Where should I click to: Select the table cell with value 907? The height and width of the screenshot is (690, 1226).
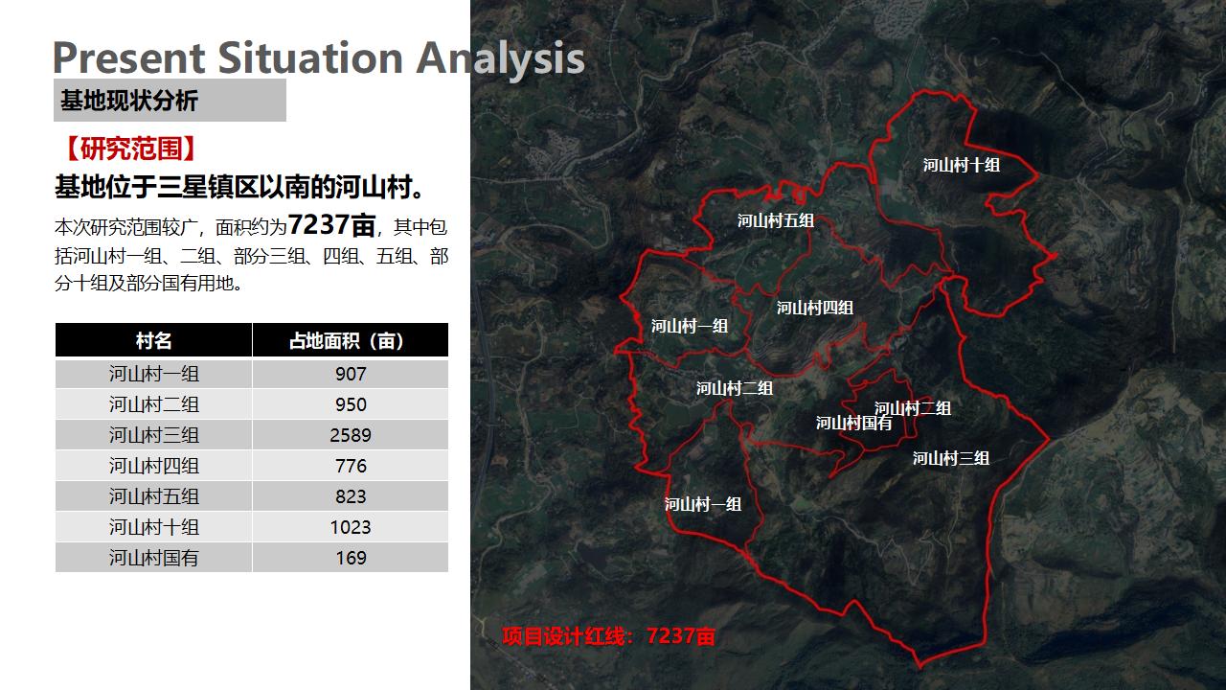(351, 374)
